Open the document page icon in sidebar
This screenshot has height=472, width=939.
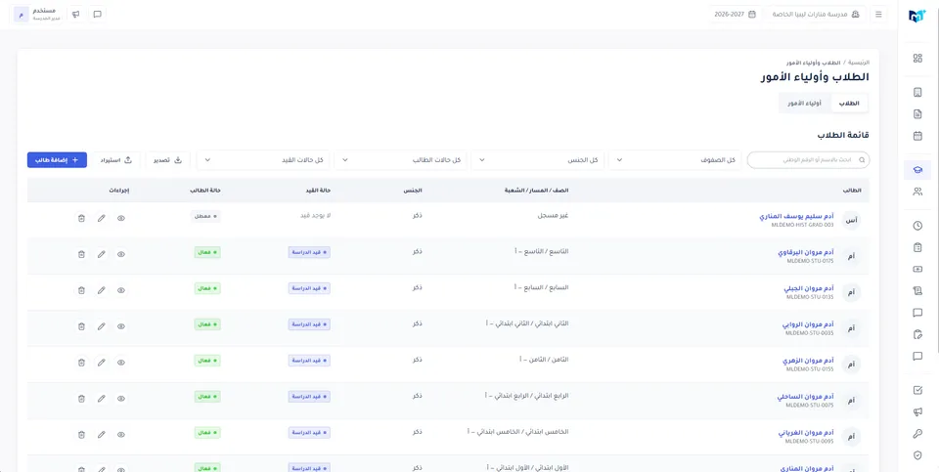pyautogui.click(x=917, y=113)
